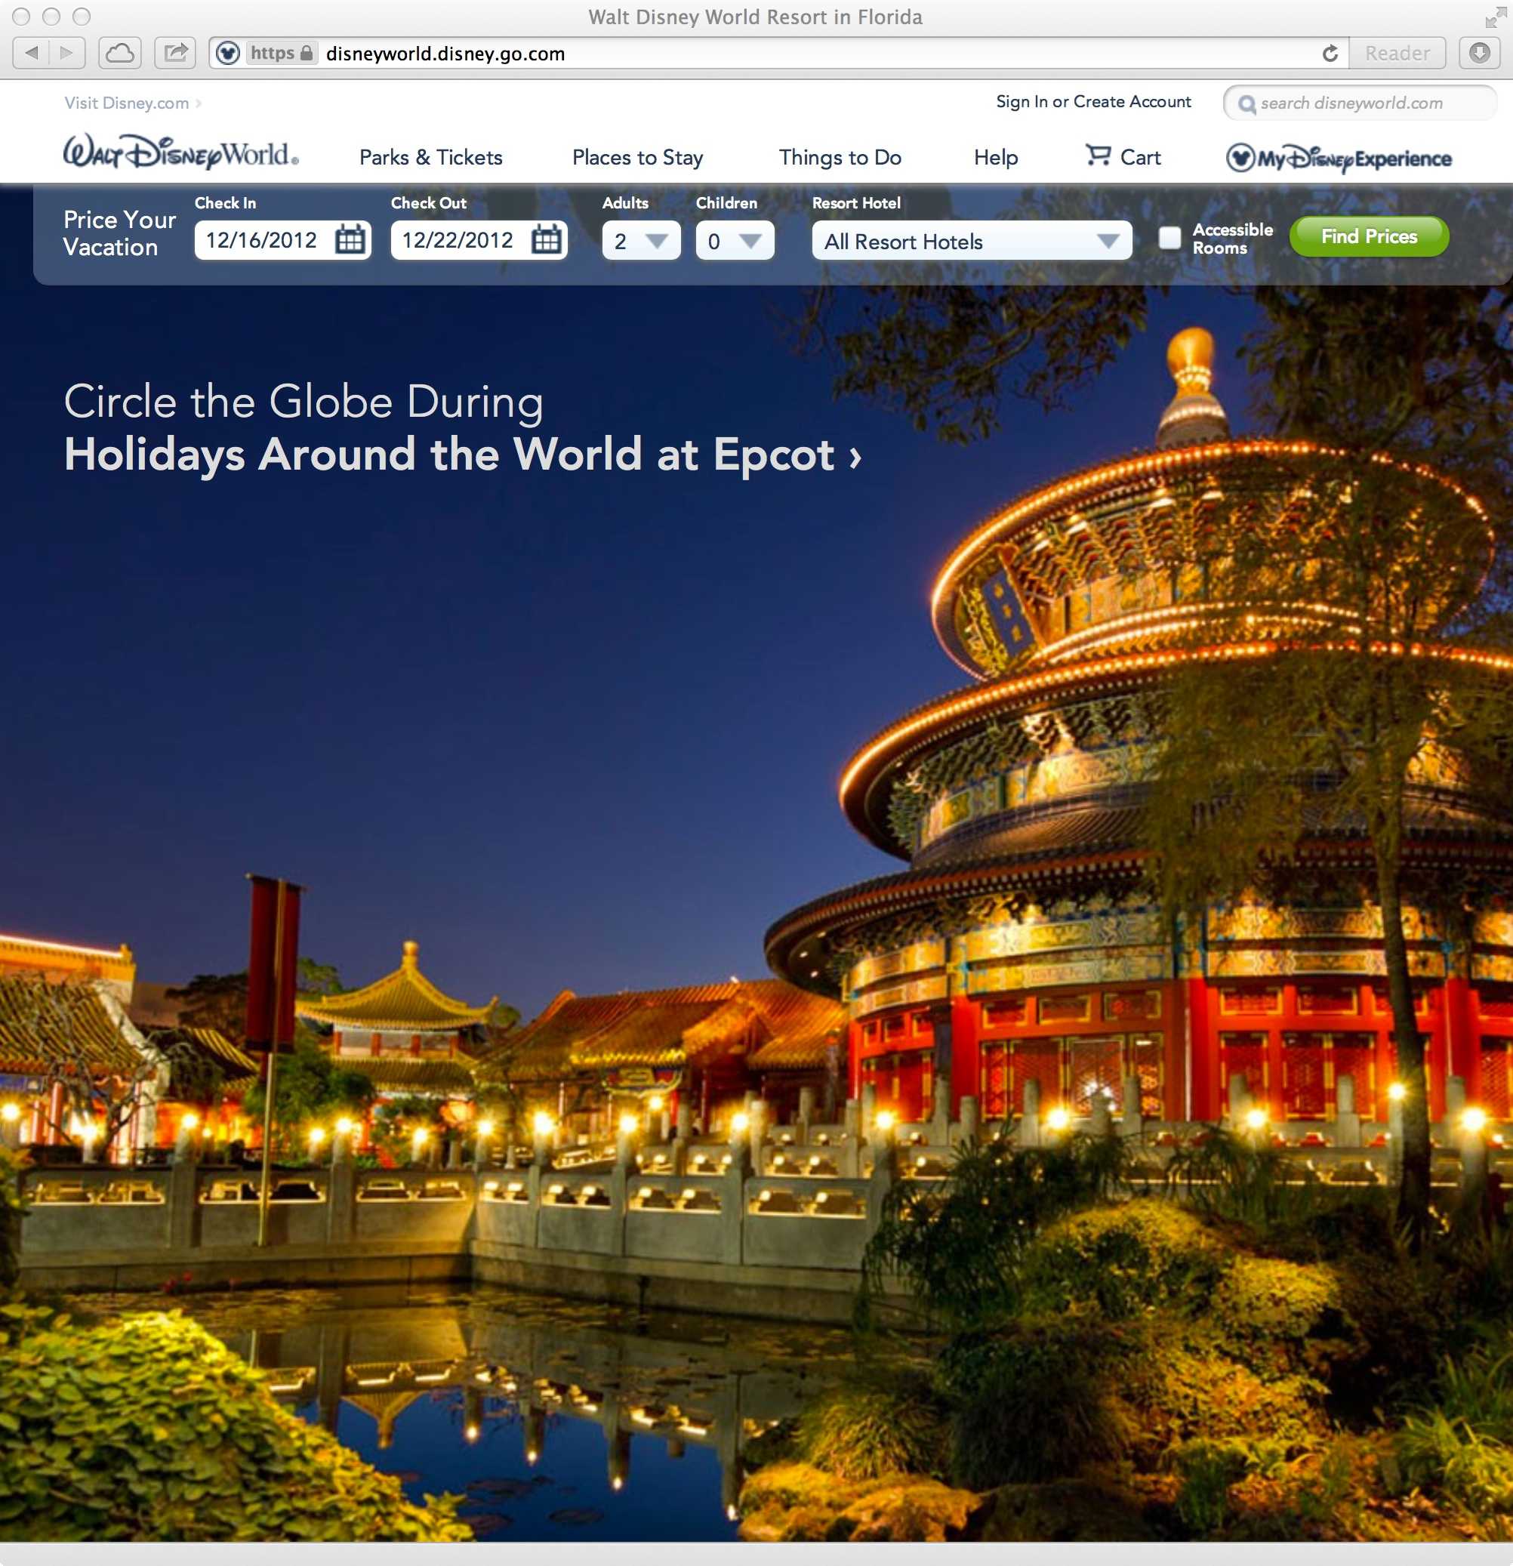Image resolution: width=1513 pixels, height=1566 pixels.
Task: Click the search disneyworld.com field
Action: (x=1360, y=103)
